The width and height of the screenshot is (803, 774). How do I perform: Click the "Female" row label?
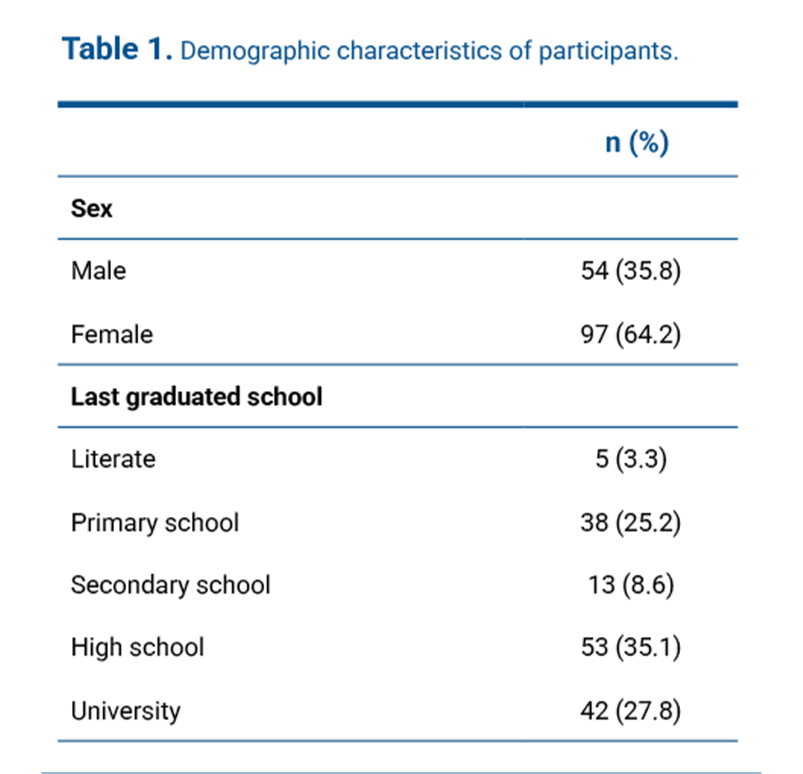(112, 334)
